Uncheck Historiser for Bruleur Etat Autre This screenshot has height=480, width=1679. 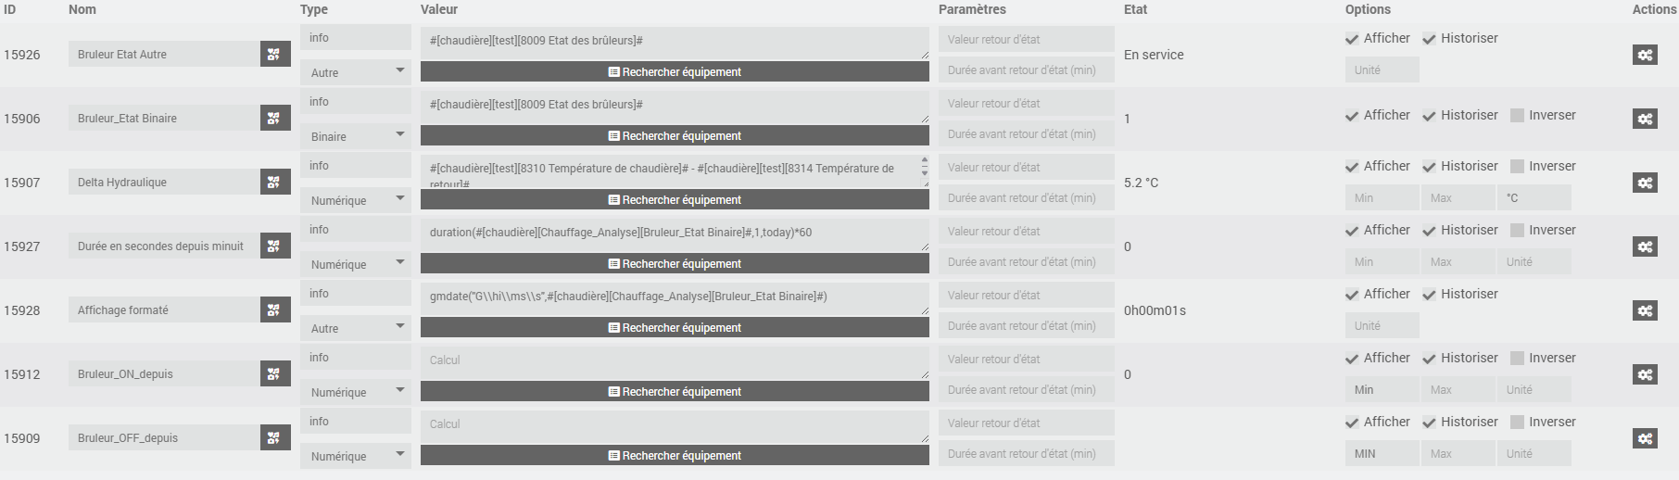(x=1429, y=39)
